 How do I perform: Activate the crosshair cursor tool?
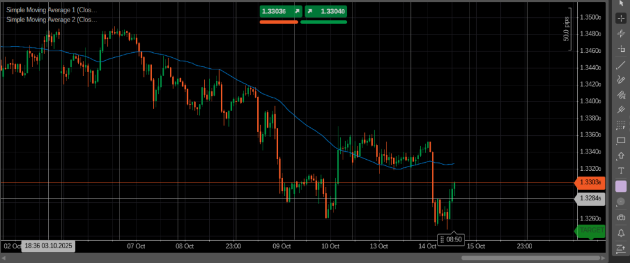click(x=621, y=18)
